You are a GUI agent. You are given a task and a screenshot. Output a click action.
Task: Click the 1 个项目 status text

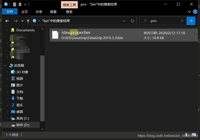click(12, 135)
